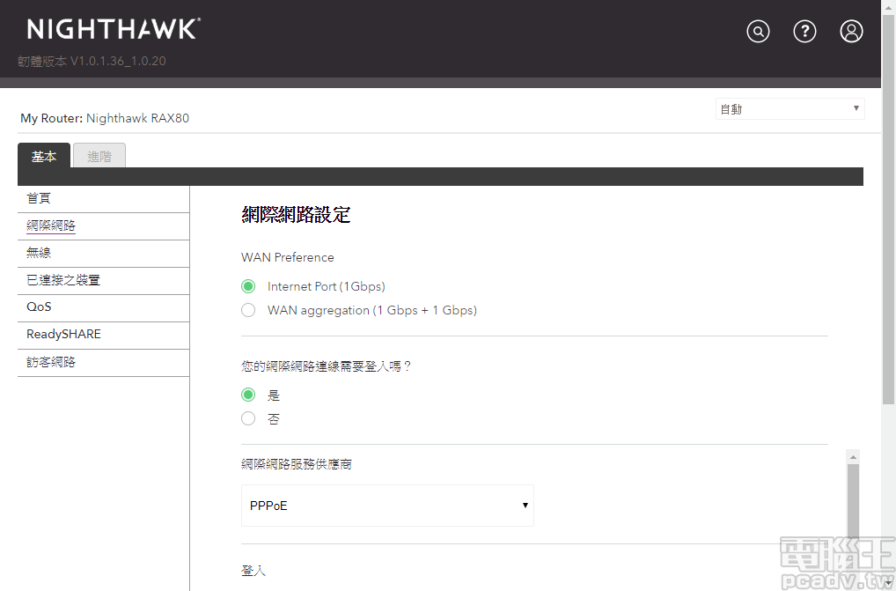
Task: Select Internet Port (1Gbps) radio button
Action: pyautogui.click(x=248, y=286)
